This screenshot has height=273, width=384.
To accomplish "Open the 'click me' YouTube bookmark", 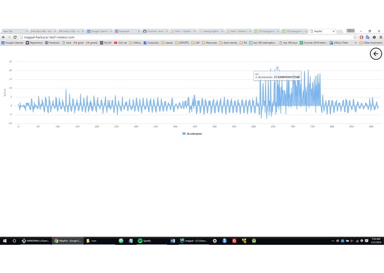I will coord(120,43).
